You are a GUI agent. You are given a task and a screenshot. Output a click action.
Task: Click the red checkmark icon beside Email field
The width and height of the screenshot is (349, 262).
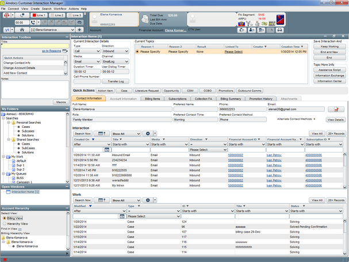click(336, 109)
